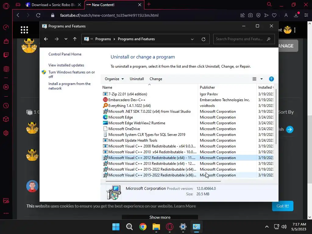Select Microsoft Update Health Tools entry
The width and height of the screenshot is (312, 234).
tap(187, 140)
